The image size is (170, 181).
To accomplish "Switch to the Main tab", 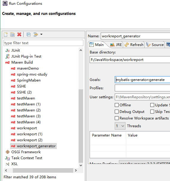I will pyautogui.click(x=97, y=45).
